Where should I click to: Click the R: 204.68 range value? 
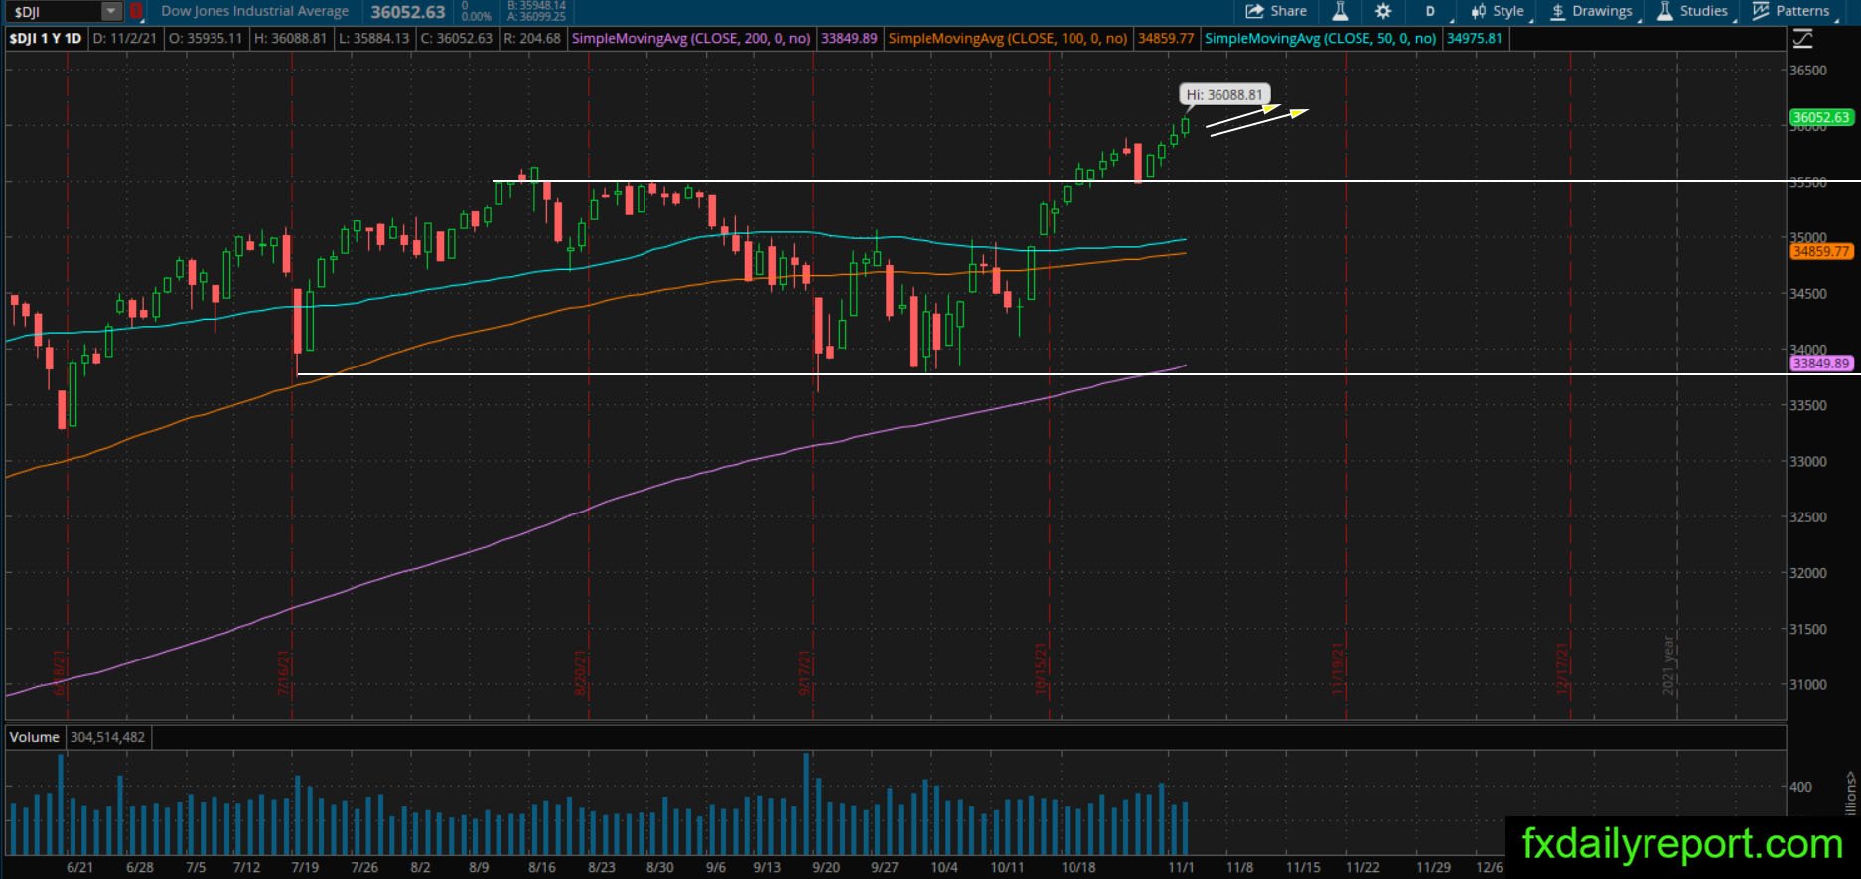coord(532,39)
